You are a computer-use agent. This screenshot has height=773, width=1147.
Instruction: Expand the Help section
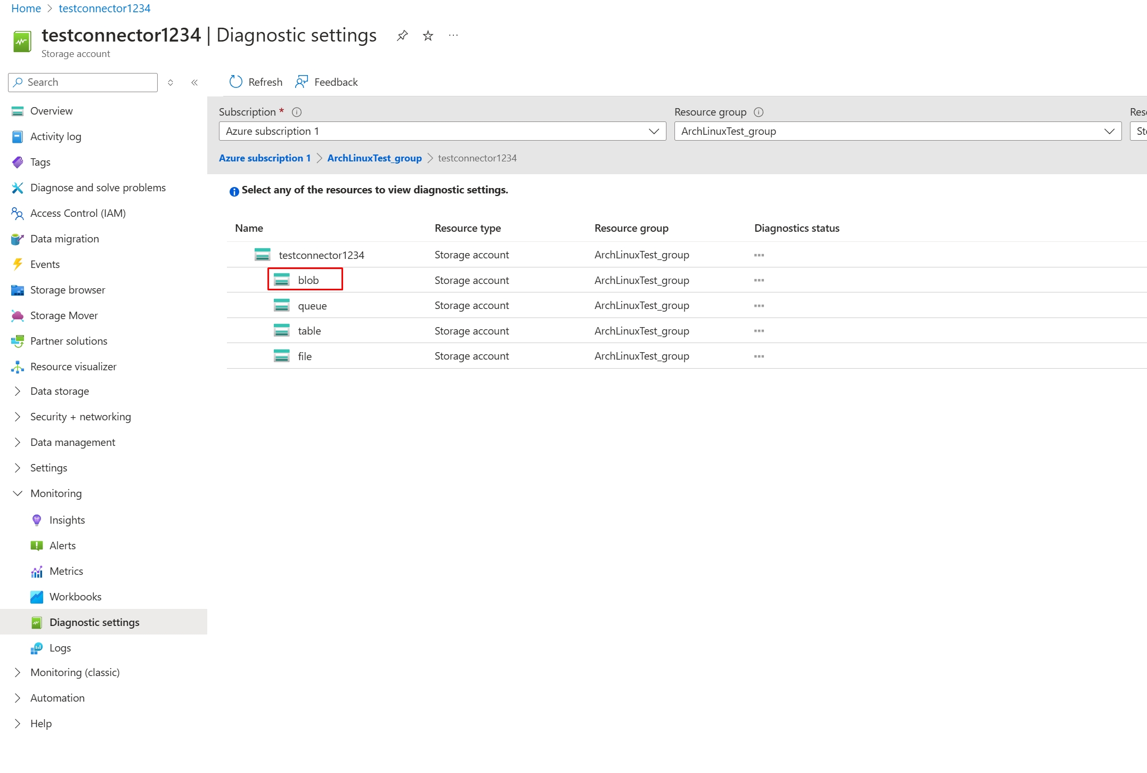click(18, 723)
